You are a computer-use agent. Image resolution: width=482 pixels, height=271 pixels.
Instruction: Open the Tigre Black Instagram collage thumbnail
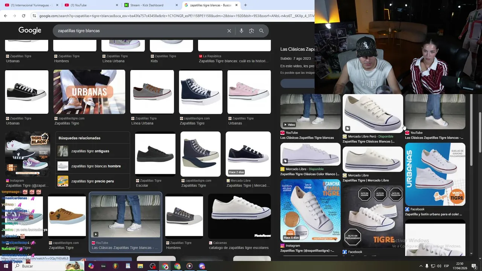click(27, 154)
